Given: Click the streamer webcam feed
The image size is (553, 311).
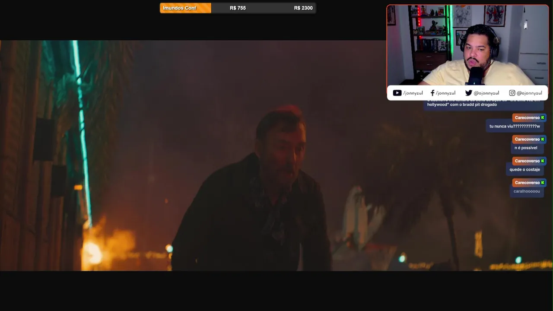Looking at the screenshot, I should point(467,45).
